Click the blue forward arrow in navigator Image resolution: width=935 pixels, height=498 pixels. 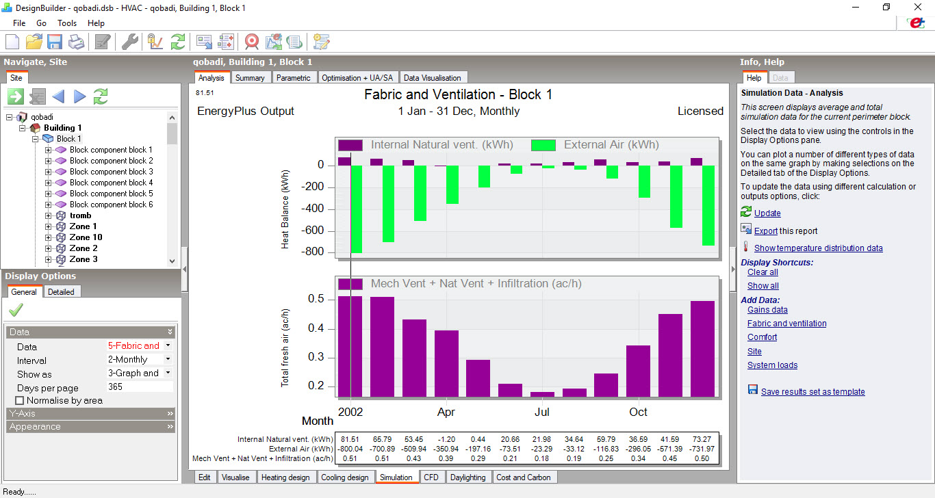click(x=79, y=96)
